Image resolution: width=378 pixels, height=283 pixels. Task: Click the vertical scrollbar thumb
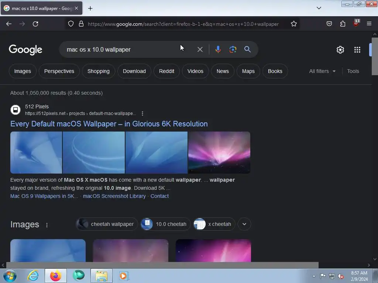(x=375, y=56)
